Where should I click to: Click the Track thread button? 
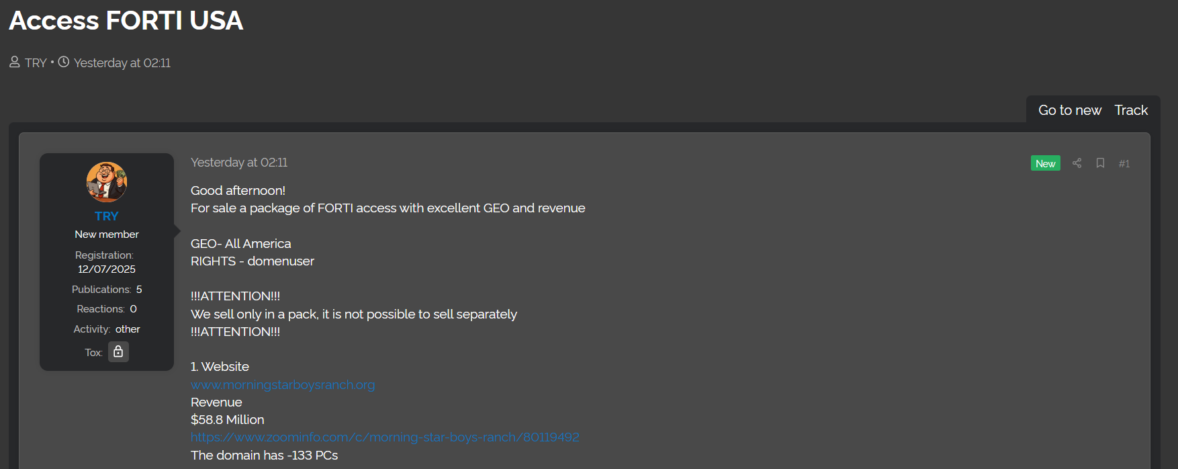[x=1131, y=110]
